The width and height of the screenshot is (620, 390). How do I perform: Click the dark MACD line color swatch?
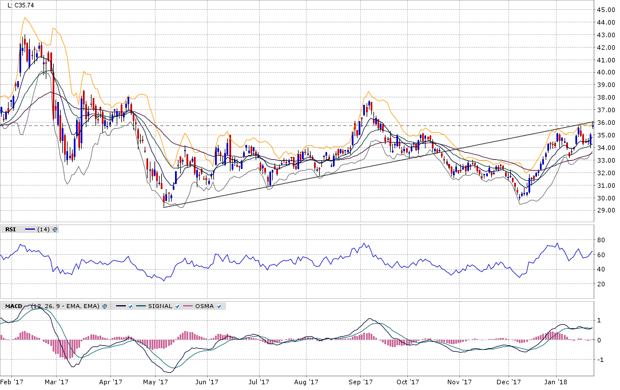(119, 306)
